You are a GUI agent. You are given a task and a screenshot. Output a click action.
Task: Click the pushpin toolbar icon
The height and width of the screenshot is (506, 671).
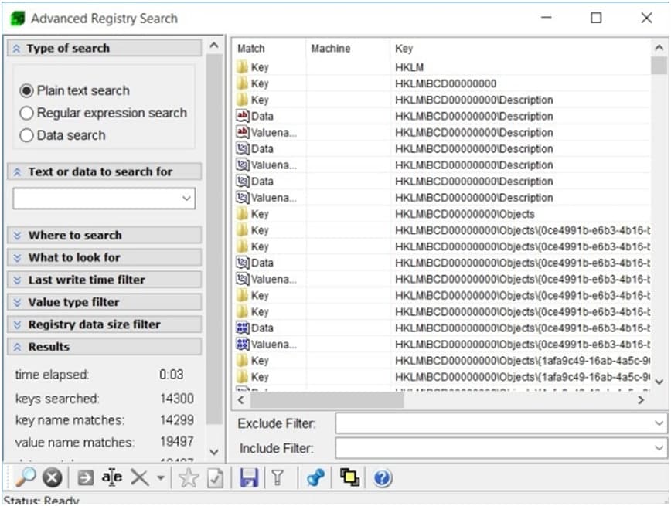pos(317,477)
